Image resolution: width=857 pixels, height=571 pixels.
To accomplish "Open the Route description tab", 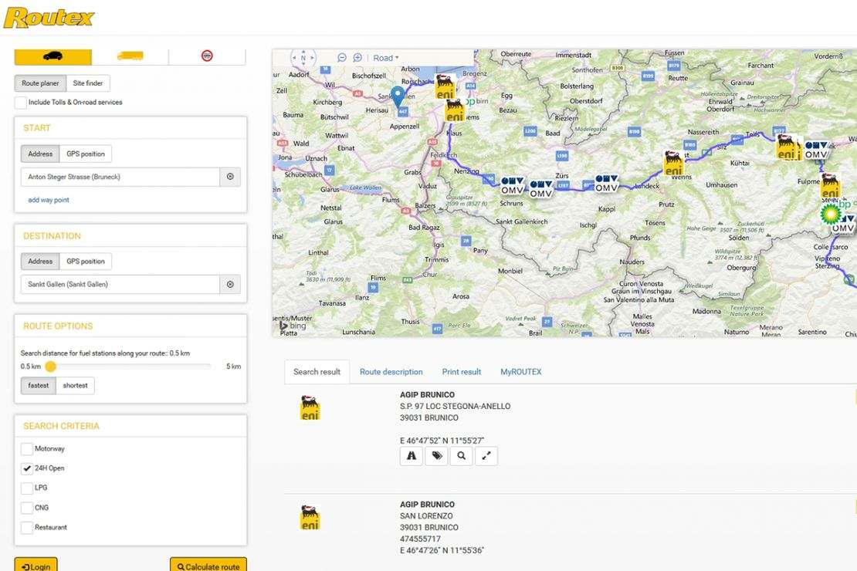I will 391,372.
